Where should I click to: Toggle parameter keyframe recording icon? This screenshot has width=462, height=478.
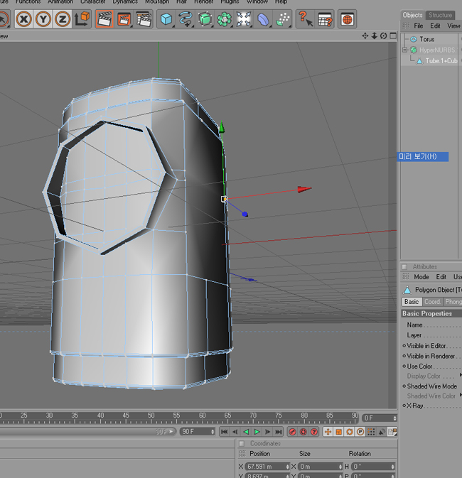[360, 432]
